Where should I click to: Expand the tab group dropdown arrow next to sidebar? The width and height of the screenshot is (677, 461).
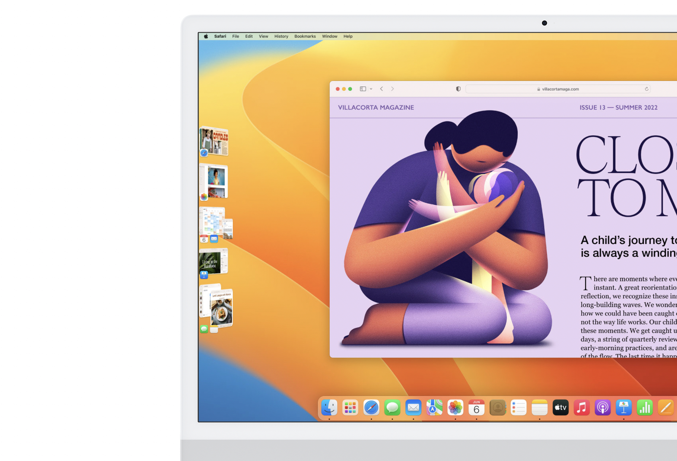click(x=371, y=89)
